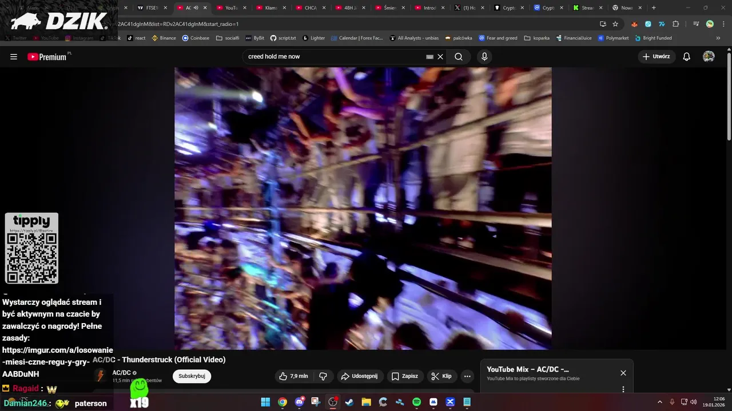Open the YouTube account avatar menu

pyautogui.click(x=709, y=57)
